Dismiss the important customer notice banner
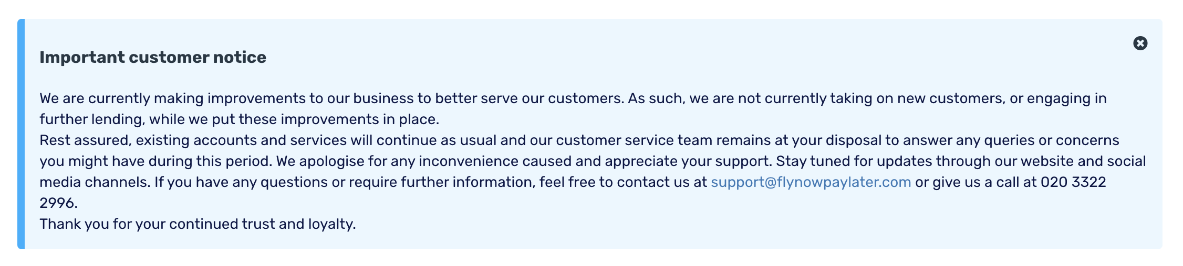 point(1140,43)
